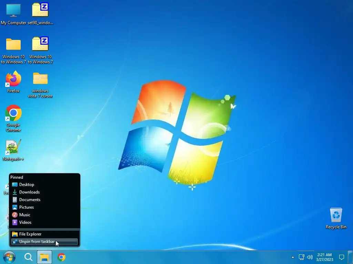Image resolution: width=353 pixels, height=264 pixels.
Task: Open pinned Documents in jump list
Action: 44,200
